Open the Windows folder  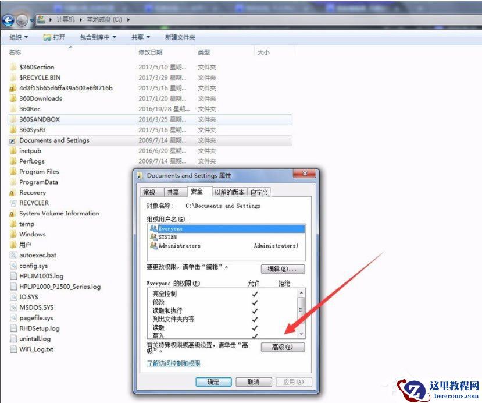pos(31,234)
